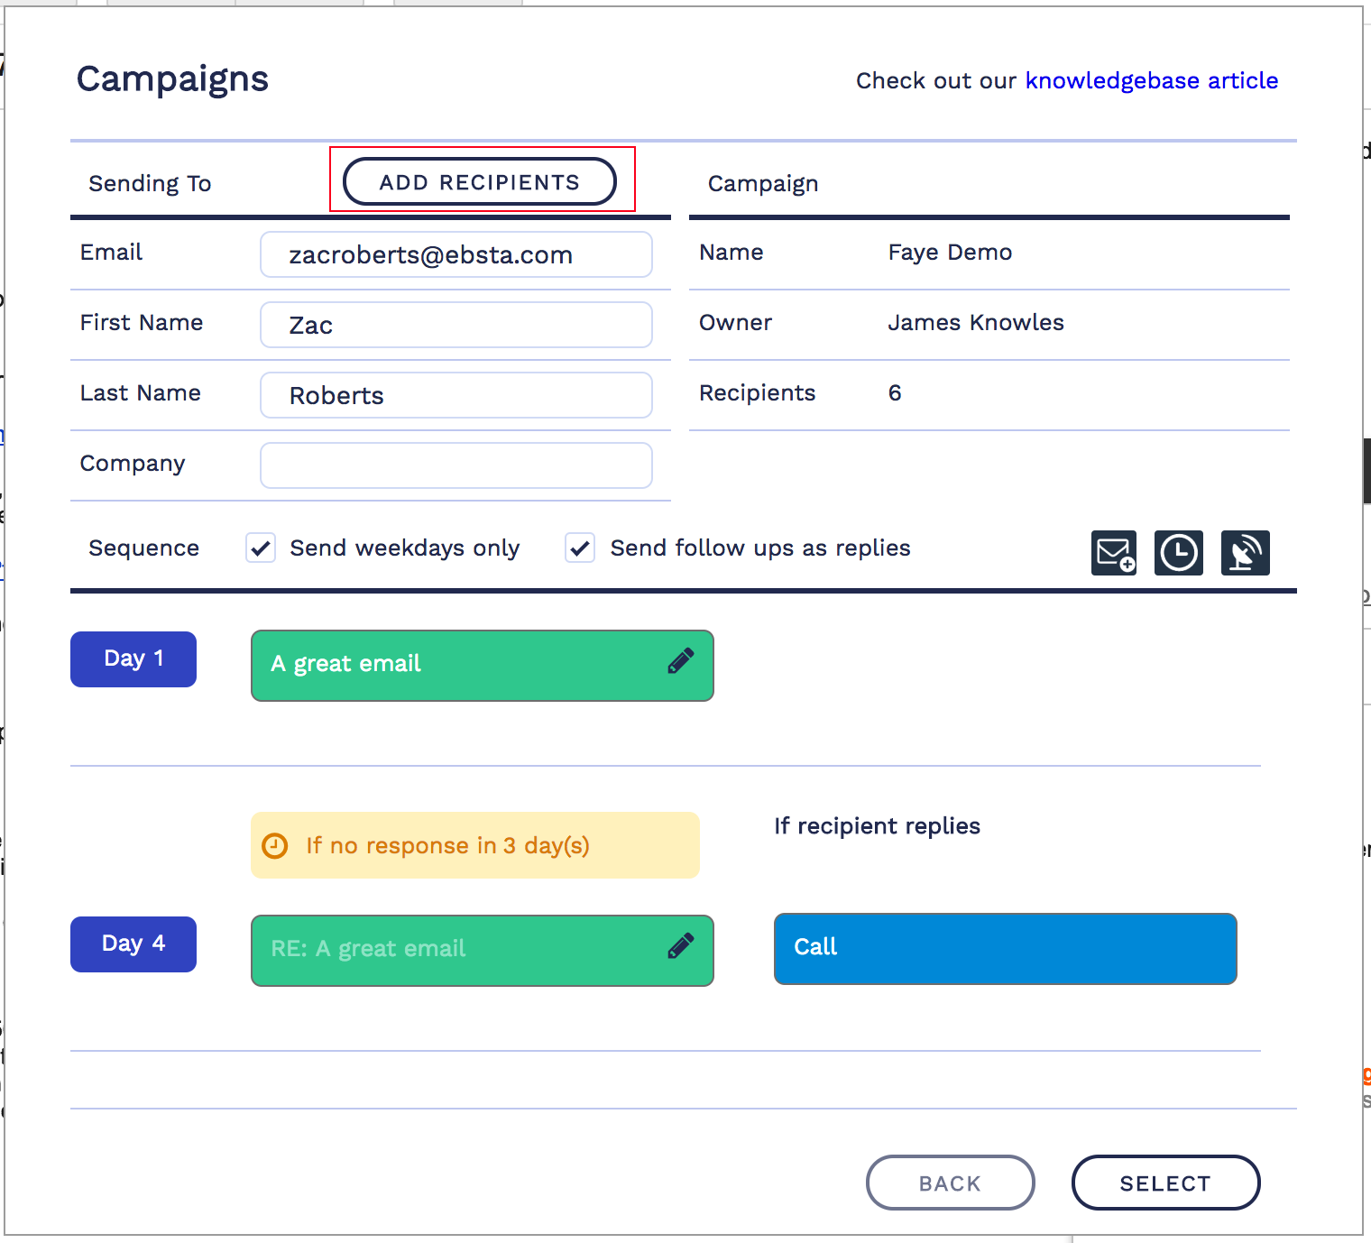
Task: Click the Back button
Action: pyautogui.click(x=950, y=1183)
